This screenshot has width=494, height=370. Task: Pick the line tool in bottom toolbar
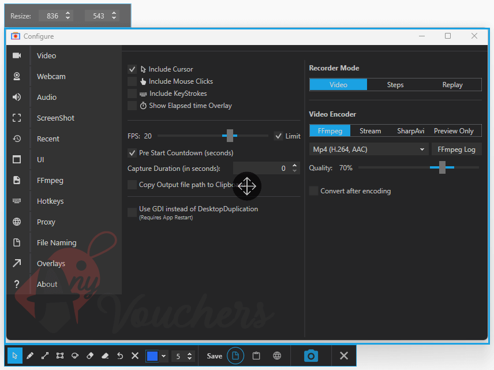[45, 356]
